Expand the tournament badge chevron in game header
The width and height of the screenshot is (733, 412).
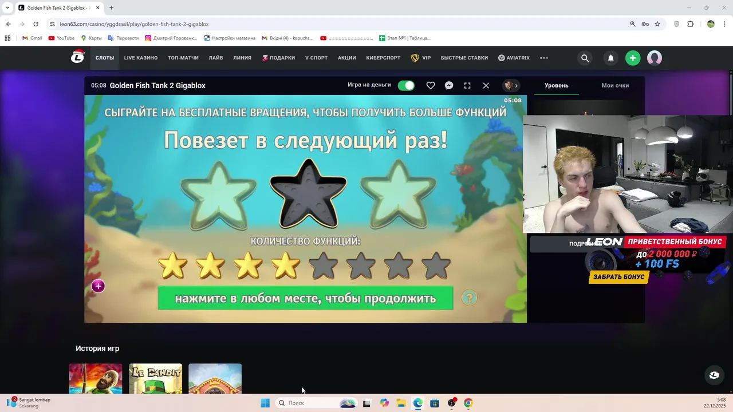tap(516, 85)
